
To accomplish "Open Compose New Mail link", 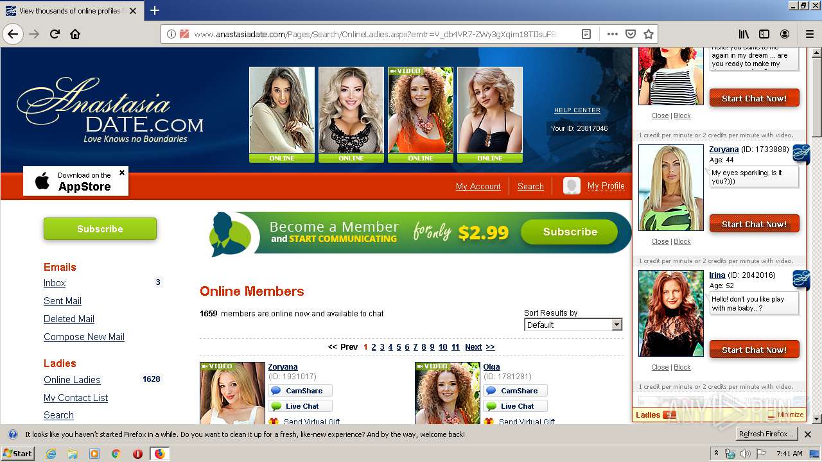I will (84, 337).
